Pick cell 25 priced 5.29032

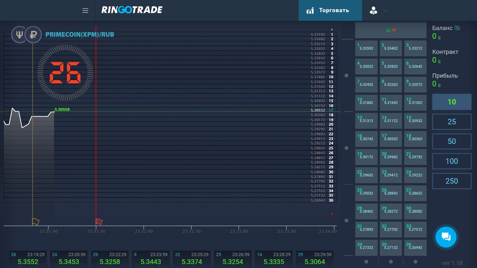click(366, 193)
